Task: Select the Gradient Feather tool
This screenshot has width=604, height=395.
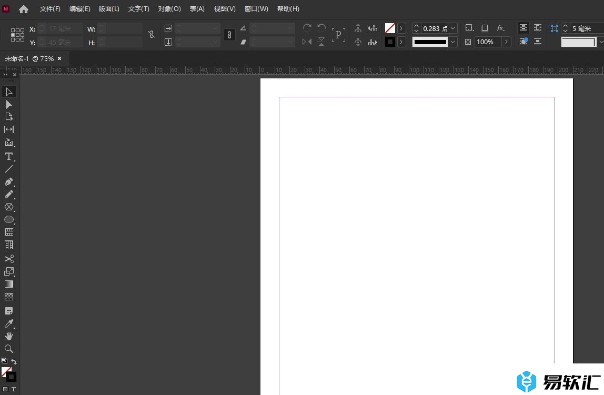Action: point(9,297)
